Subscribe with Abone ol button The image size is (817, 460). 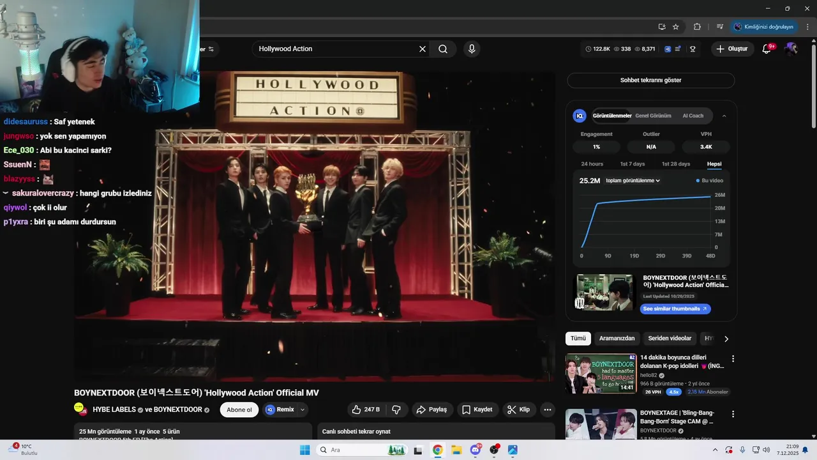239,410
